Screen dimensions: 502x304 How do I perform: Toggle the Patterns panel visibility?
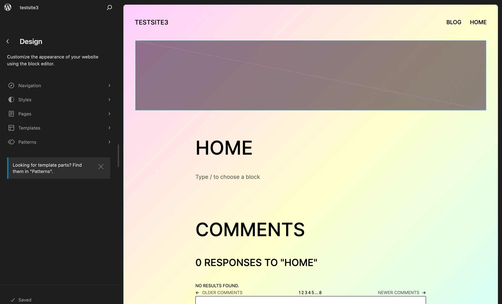[58, 142]
